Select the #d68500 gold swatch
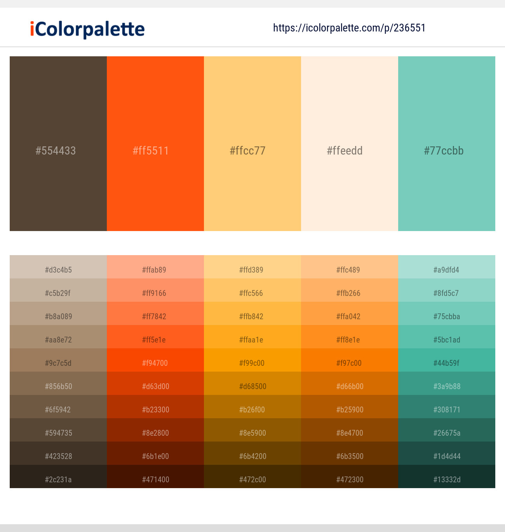Screen dimensions: 505x532 click(x=252, y=386)
